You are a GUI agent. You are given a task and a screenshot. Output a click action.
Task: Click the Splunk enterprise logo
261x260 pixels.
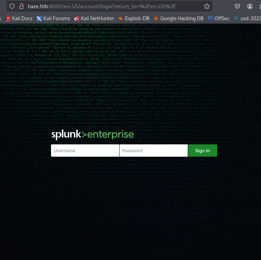pos(92,135)
